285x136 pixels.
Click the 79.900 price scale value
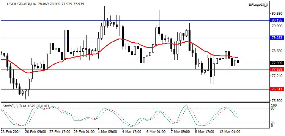click(x=277, y=26)
